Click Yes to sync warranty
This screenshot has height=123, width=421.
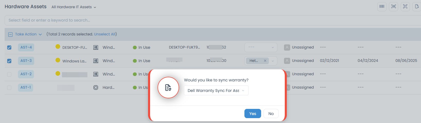click(x=252, y=113)
